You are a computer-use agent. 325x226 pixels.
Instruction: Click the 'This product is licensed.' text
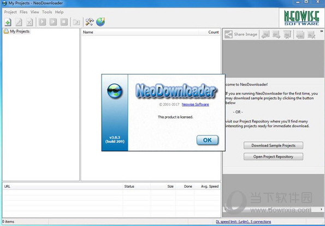175,117
